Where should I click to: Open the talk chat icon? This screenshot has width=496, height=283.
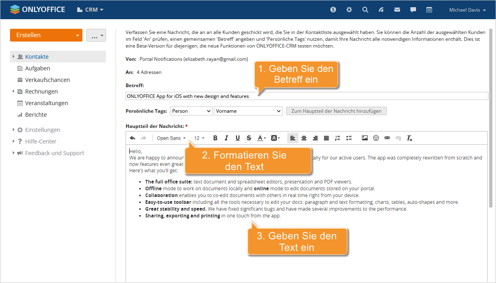(x=413, y=10)
